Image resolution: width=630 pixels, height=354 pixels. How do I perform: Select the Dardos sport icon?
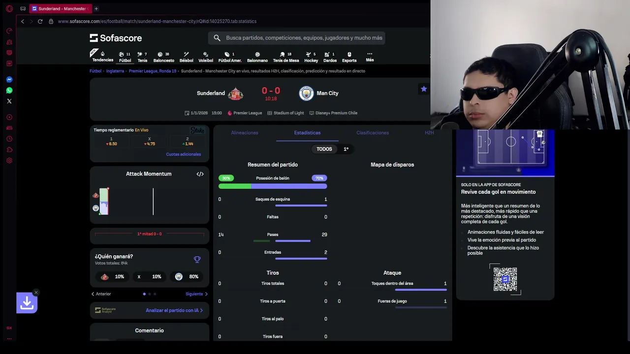tap(330, 57)
